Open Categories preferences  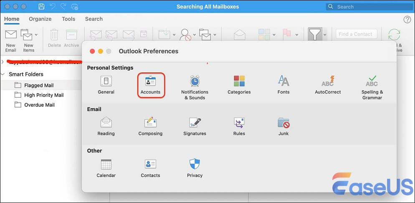[239, 85]
